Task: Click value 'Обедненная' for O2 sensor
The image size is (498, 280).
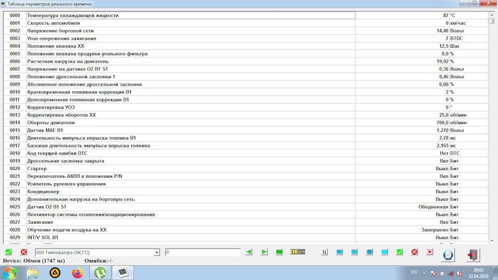Action: tap(433, 207)
